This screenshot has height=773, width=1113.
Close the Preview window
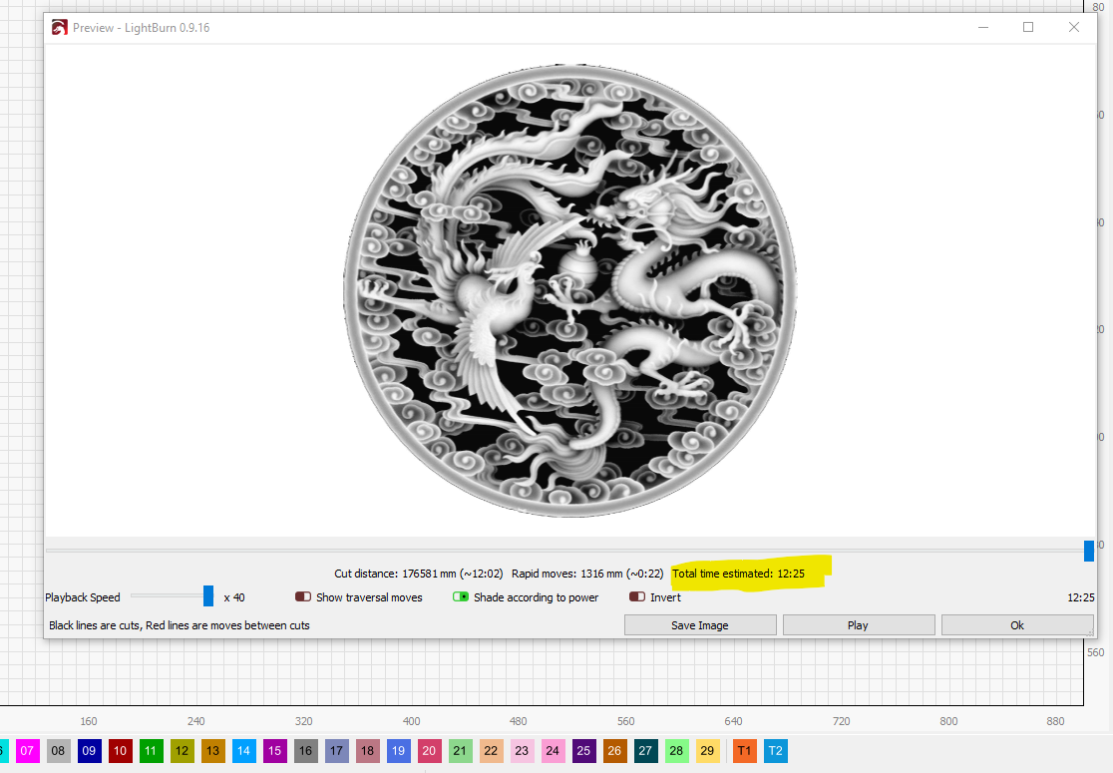tap(1074, 27)
